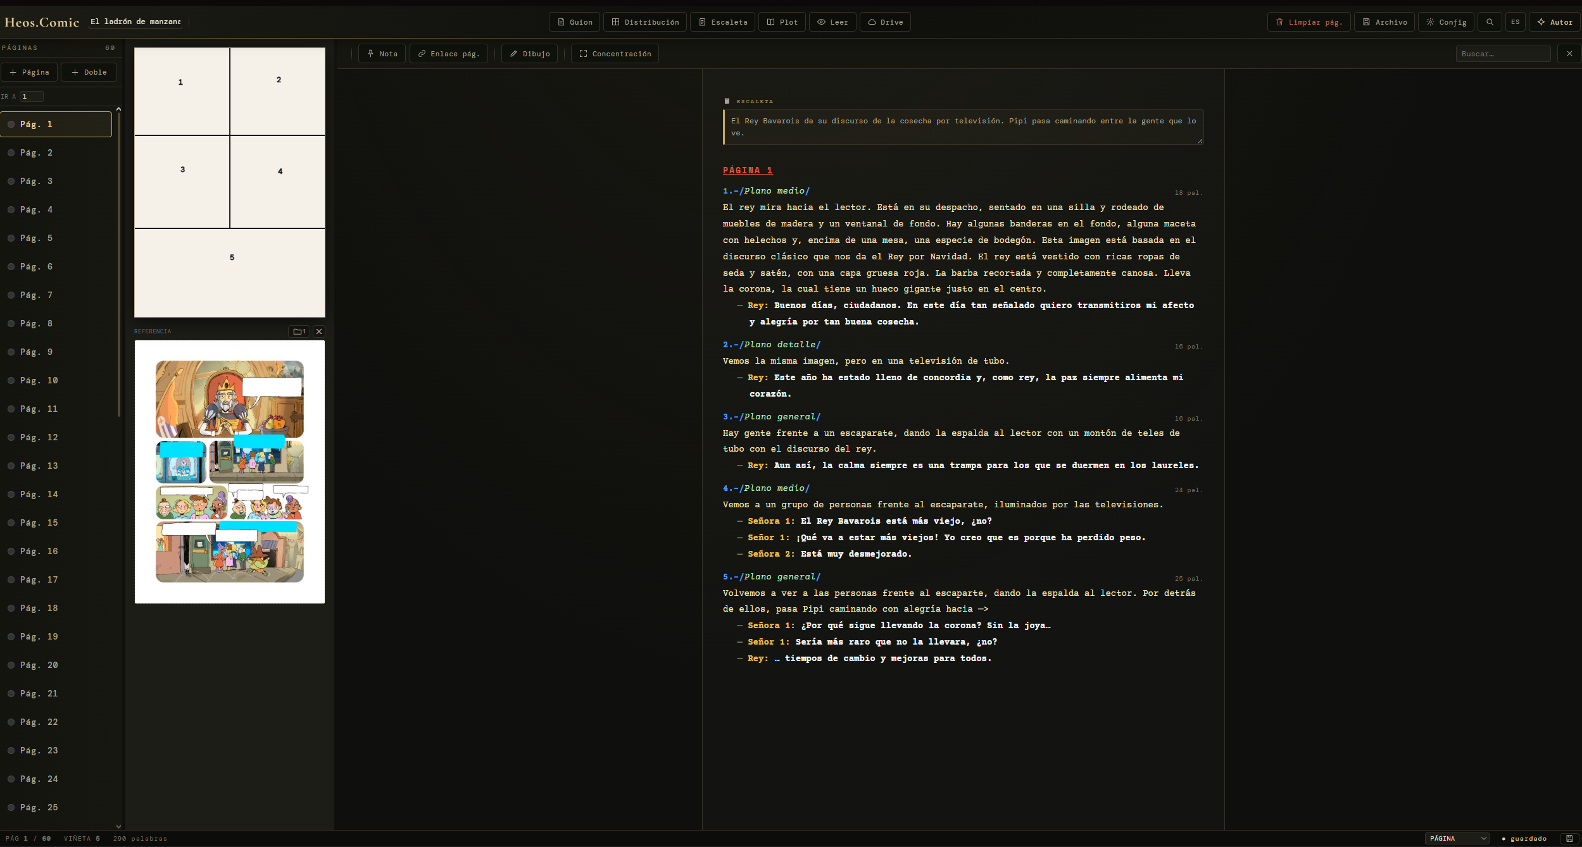
Task: Click Enlace pág. link button
Action: (449, 54)
